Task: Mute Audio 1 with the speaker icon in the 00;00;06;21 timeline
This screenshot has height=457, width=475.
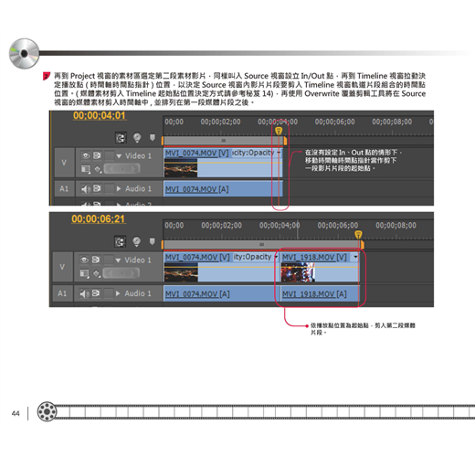Action: pyautogui.click(x=84, y=293)
